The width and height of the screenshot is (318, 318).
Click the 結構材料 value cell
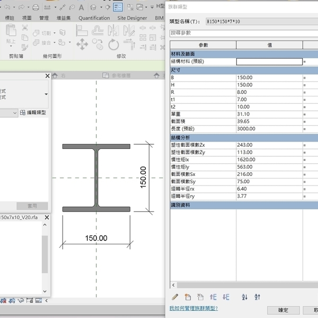point(269,61)
